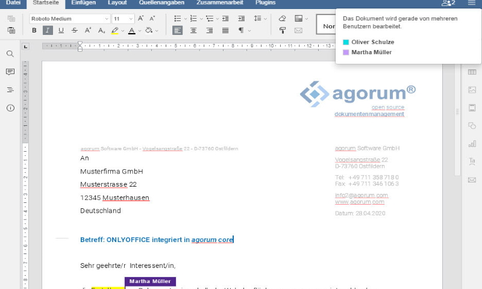This screenshot has width=482, height=289.
Task: Click the info2@agorum.com email link
Action: coord(361,195)
